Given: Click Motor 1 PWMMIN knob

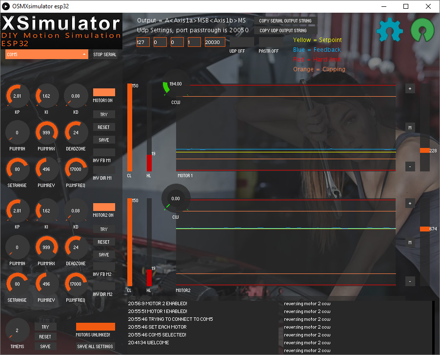Looking at the screenshot, I should (x=18, y=132).
